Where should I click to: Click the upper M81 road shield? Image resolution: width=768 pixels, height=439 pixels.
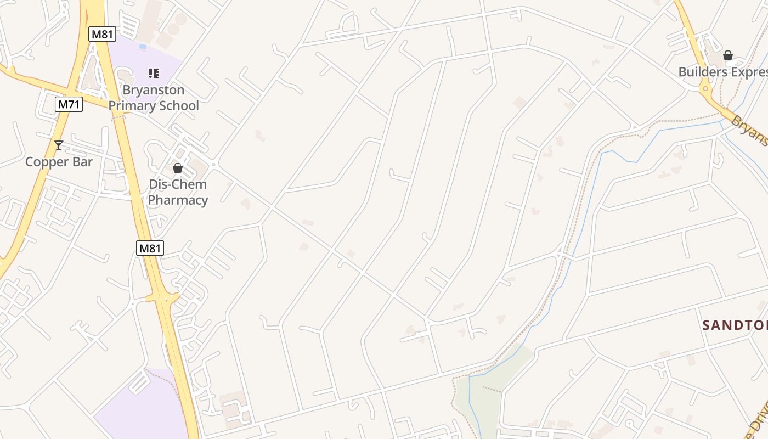(102, 34)
